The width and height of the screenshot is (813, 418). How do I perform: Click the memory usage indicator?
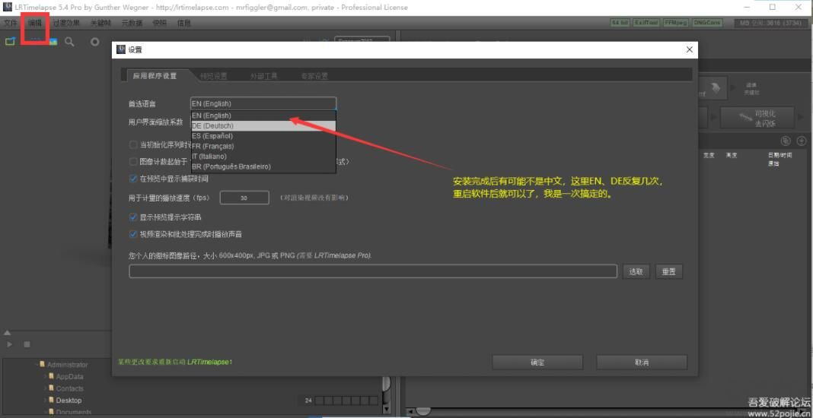coord(772,24)
